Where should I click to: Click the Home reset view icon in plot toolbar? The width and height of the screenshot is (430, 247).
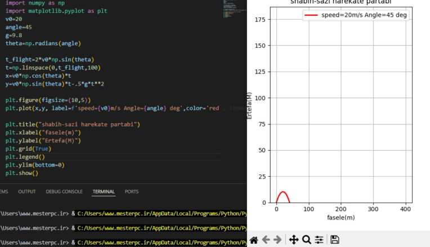(254, 240)
